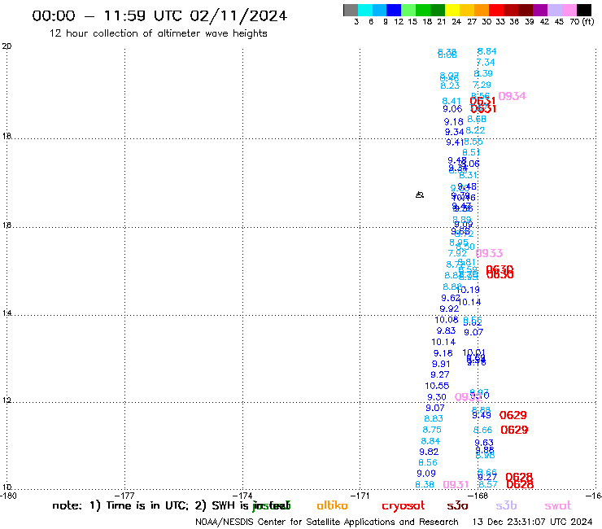Click the 7.29 wave height reading

coord(482,85)
